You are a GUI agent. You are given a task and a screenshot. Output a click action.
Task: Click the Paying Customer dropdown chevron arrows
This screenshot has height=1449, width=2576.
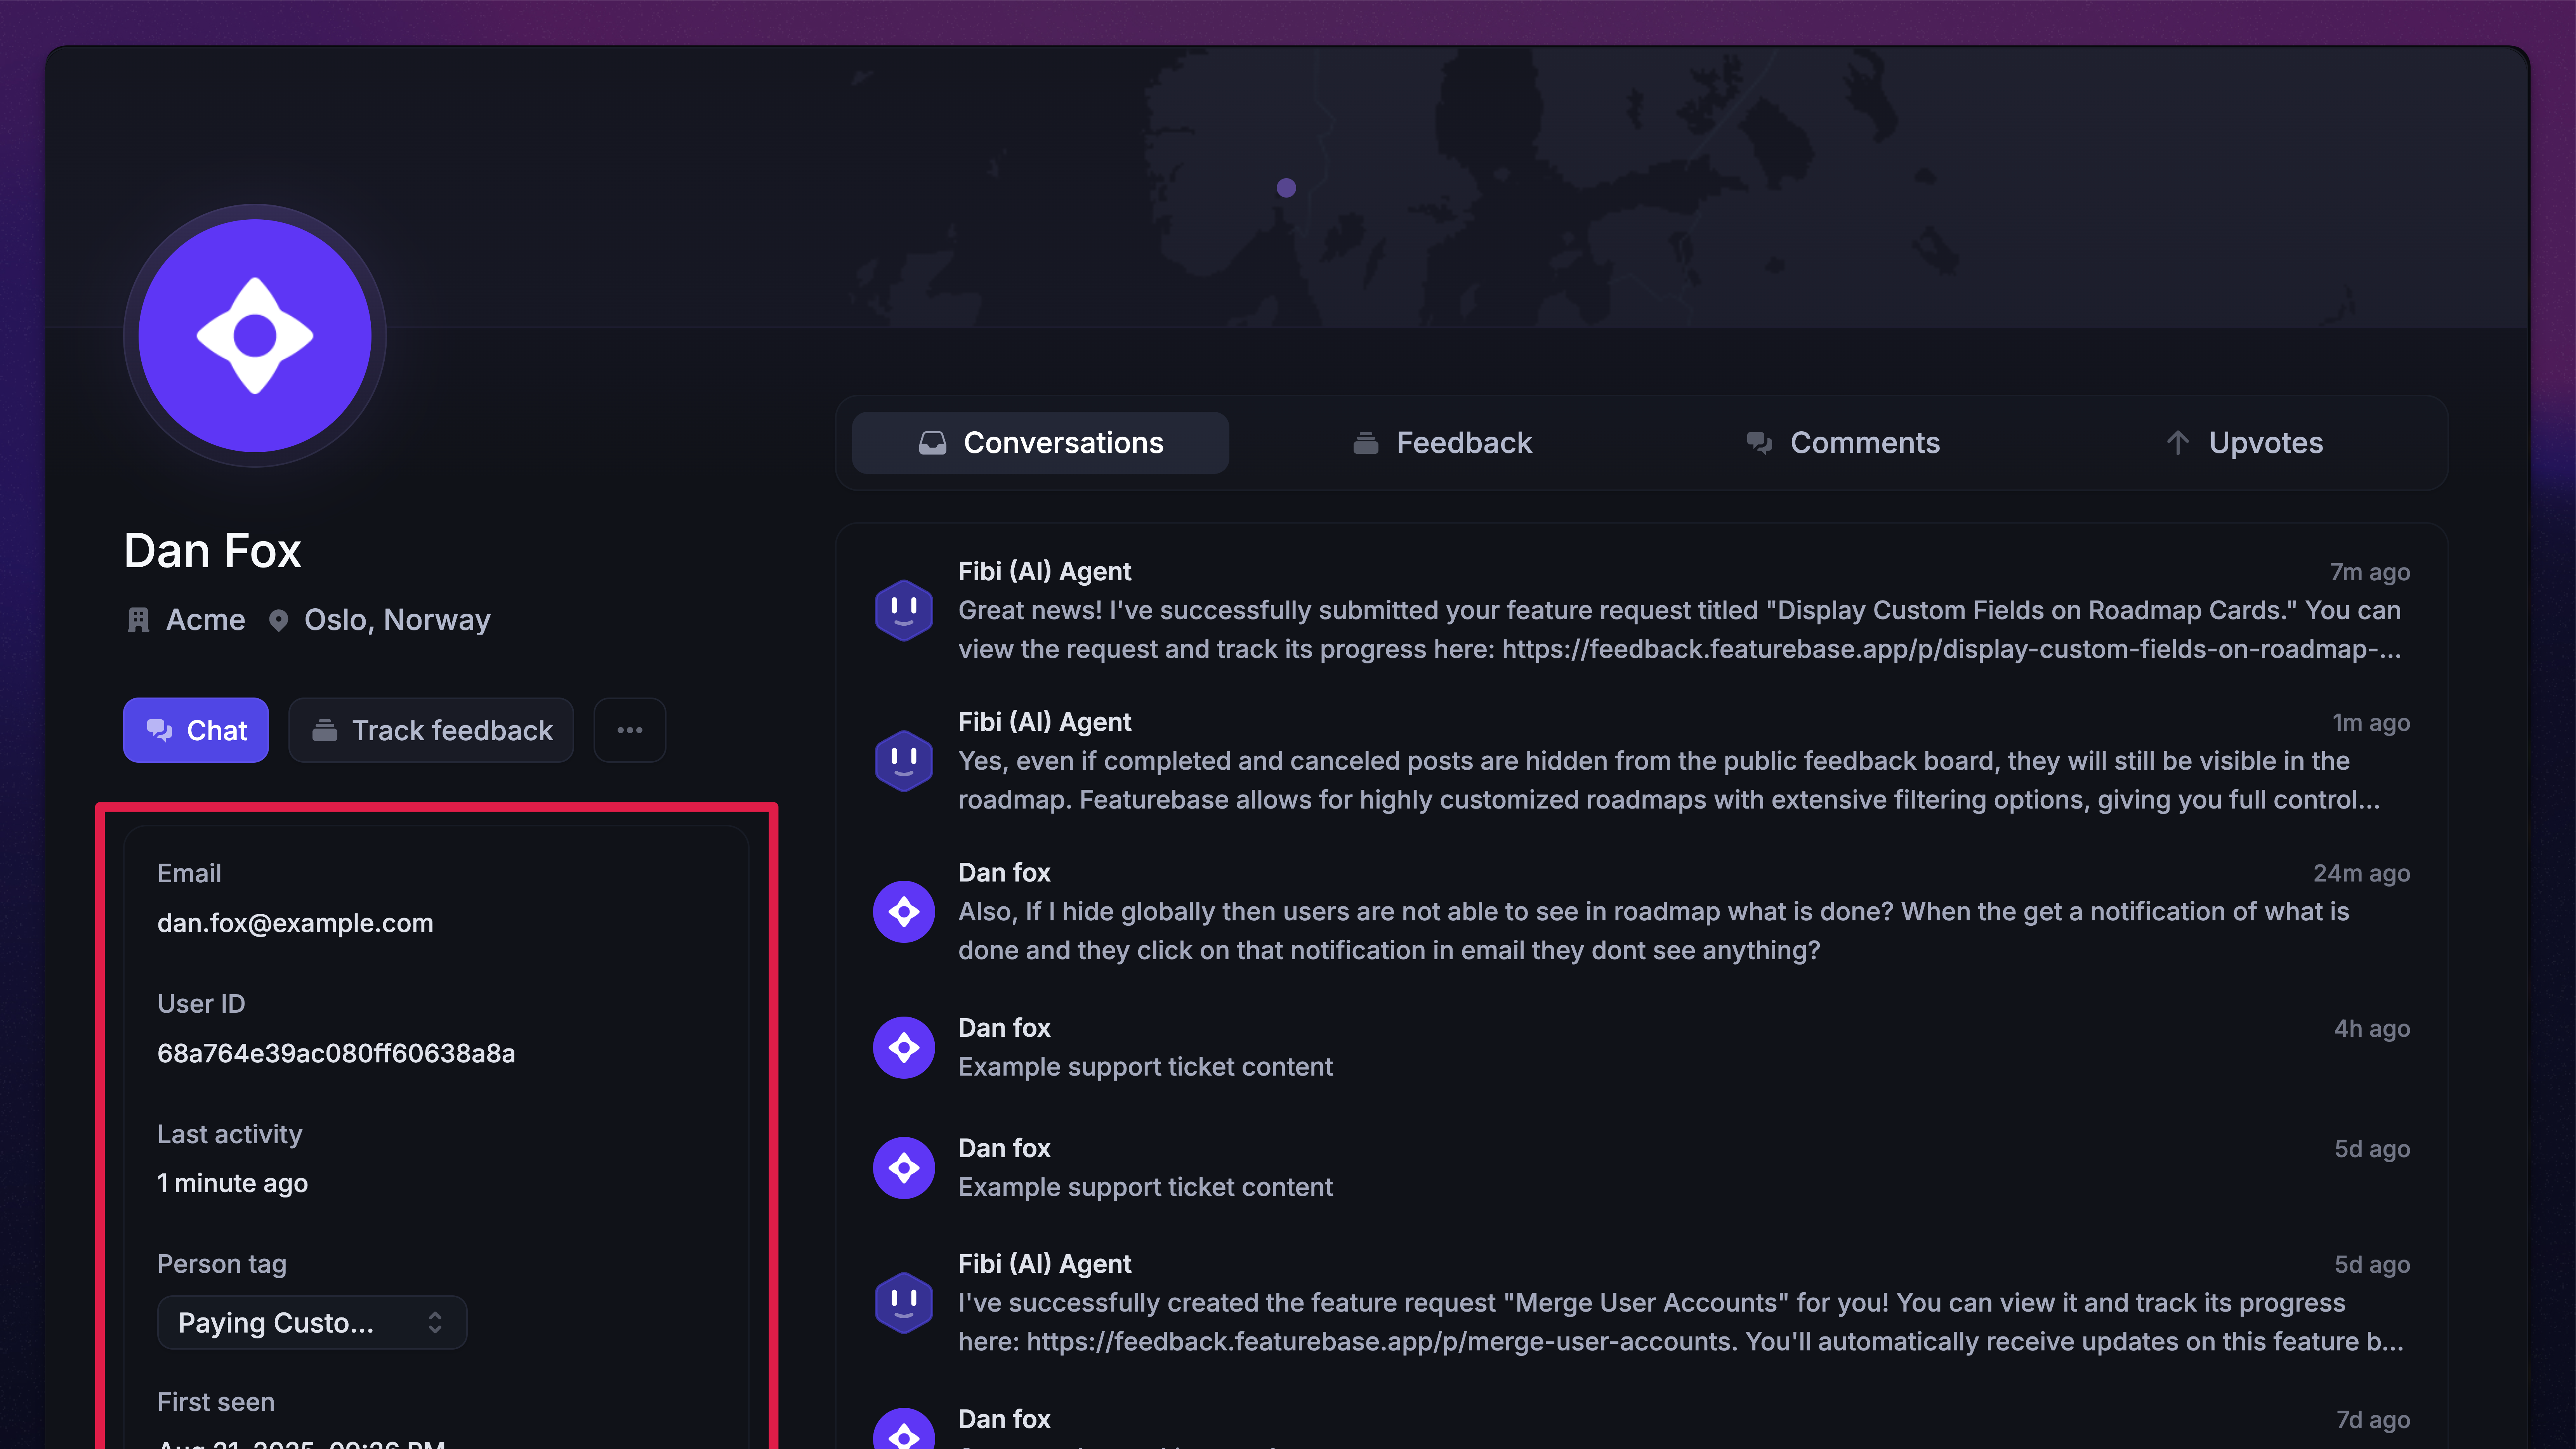coord(435,1322)
